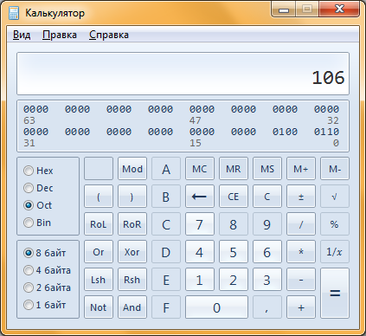Choose the 4 байта word size
The height and width of the screenshot is (336, 366).
47,270
